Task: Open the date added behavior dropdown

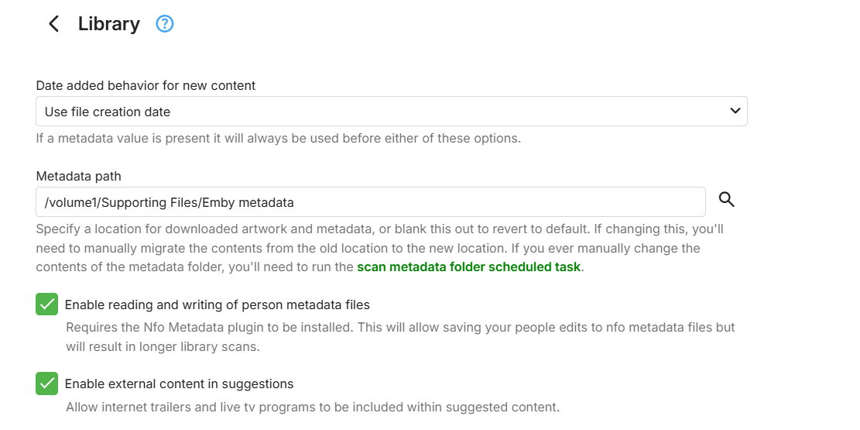Action: point(391,112)
